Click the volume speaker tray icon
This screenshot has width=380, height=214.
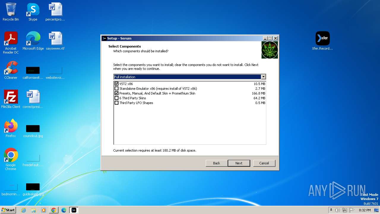coord(337,210)
